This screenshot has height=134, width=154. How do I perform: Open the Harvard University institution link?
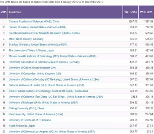click(38, 27)
